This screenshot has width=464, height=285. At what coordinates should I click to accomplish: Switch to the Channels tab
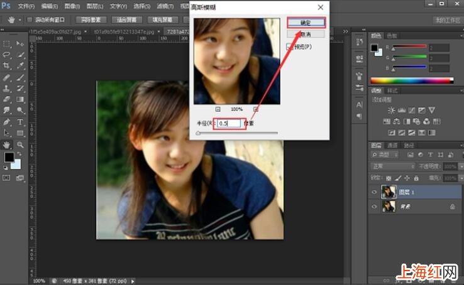point(392,145)
